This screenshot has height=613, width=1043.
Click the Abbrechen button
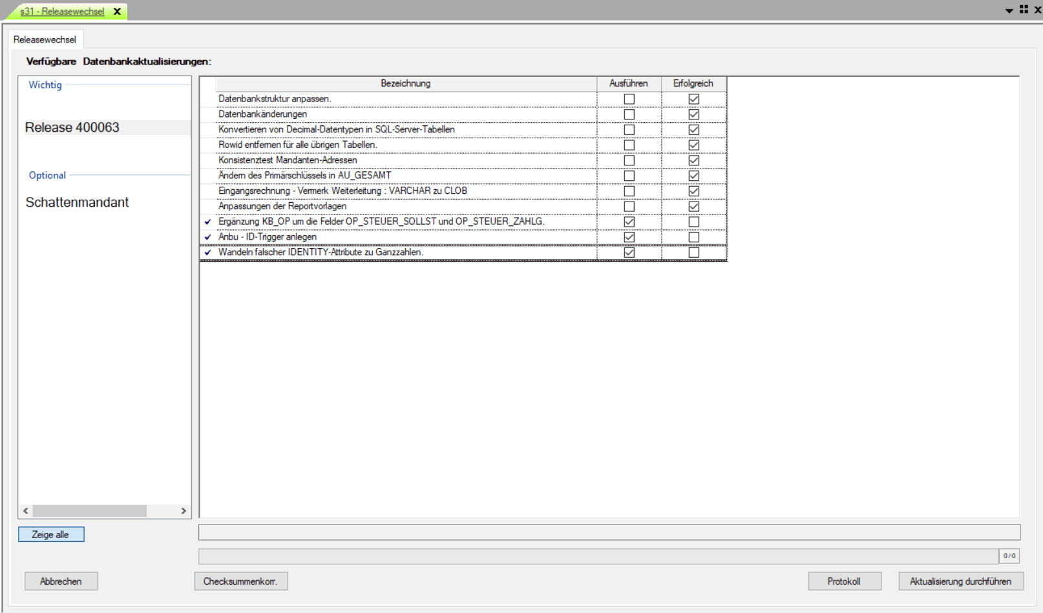pyautogui.click(x=61, y=581)
